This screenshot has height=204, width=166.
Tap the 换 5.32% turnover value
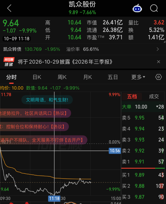(157, 30)
